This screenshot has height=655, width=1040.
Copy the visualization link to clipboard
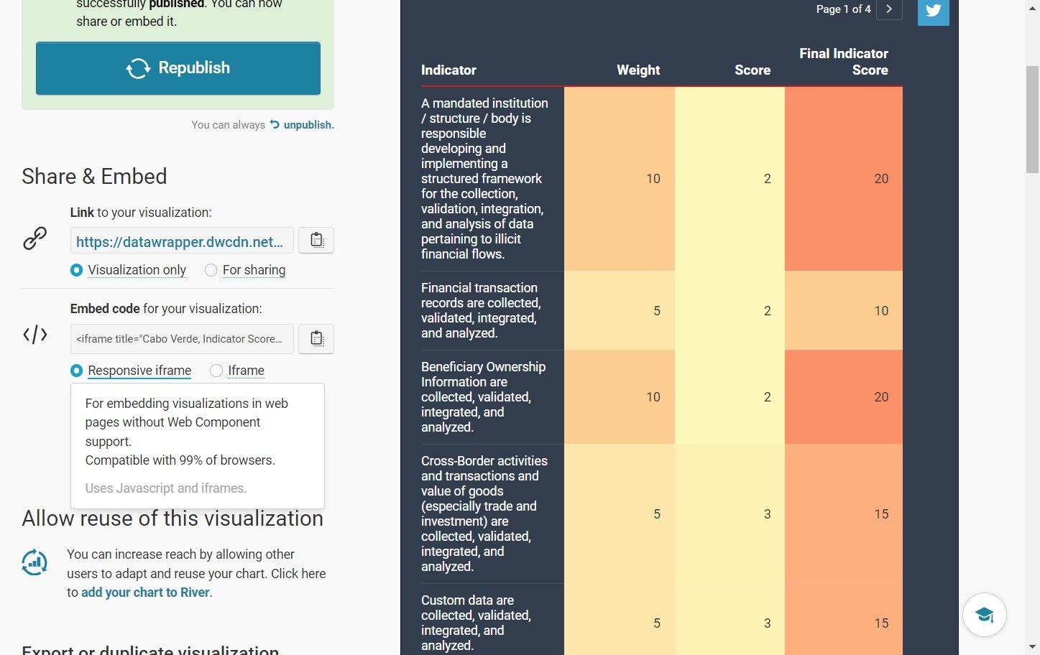(316, 240)
